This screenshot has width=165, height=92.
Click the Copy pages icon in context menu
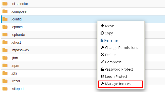(x=102, y=33)
